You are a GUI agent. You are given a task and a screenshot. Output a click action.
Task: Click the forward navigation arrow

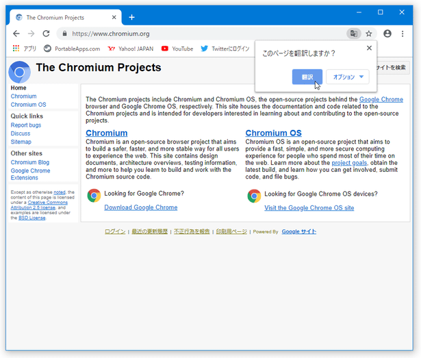tap(31, 34)
